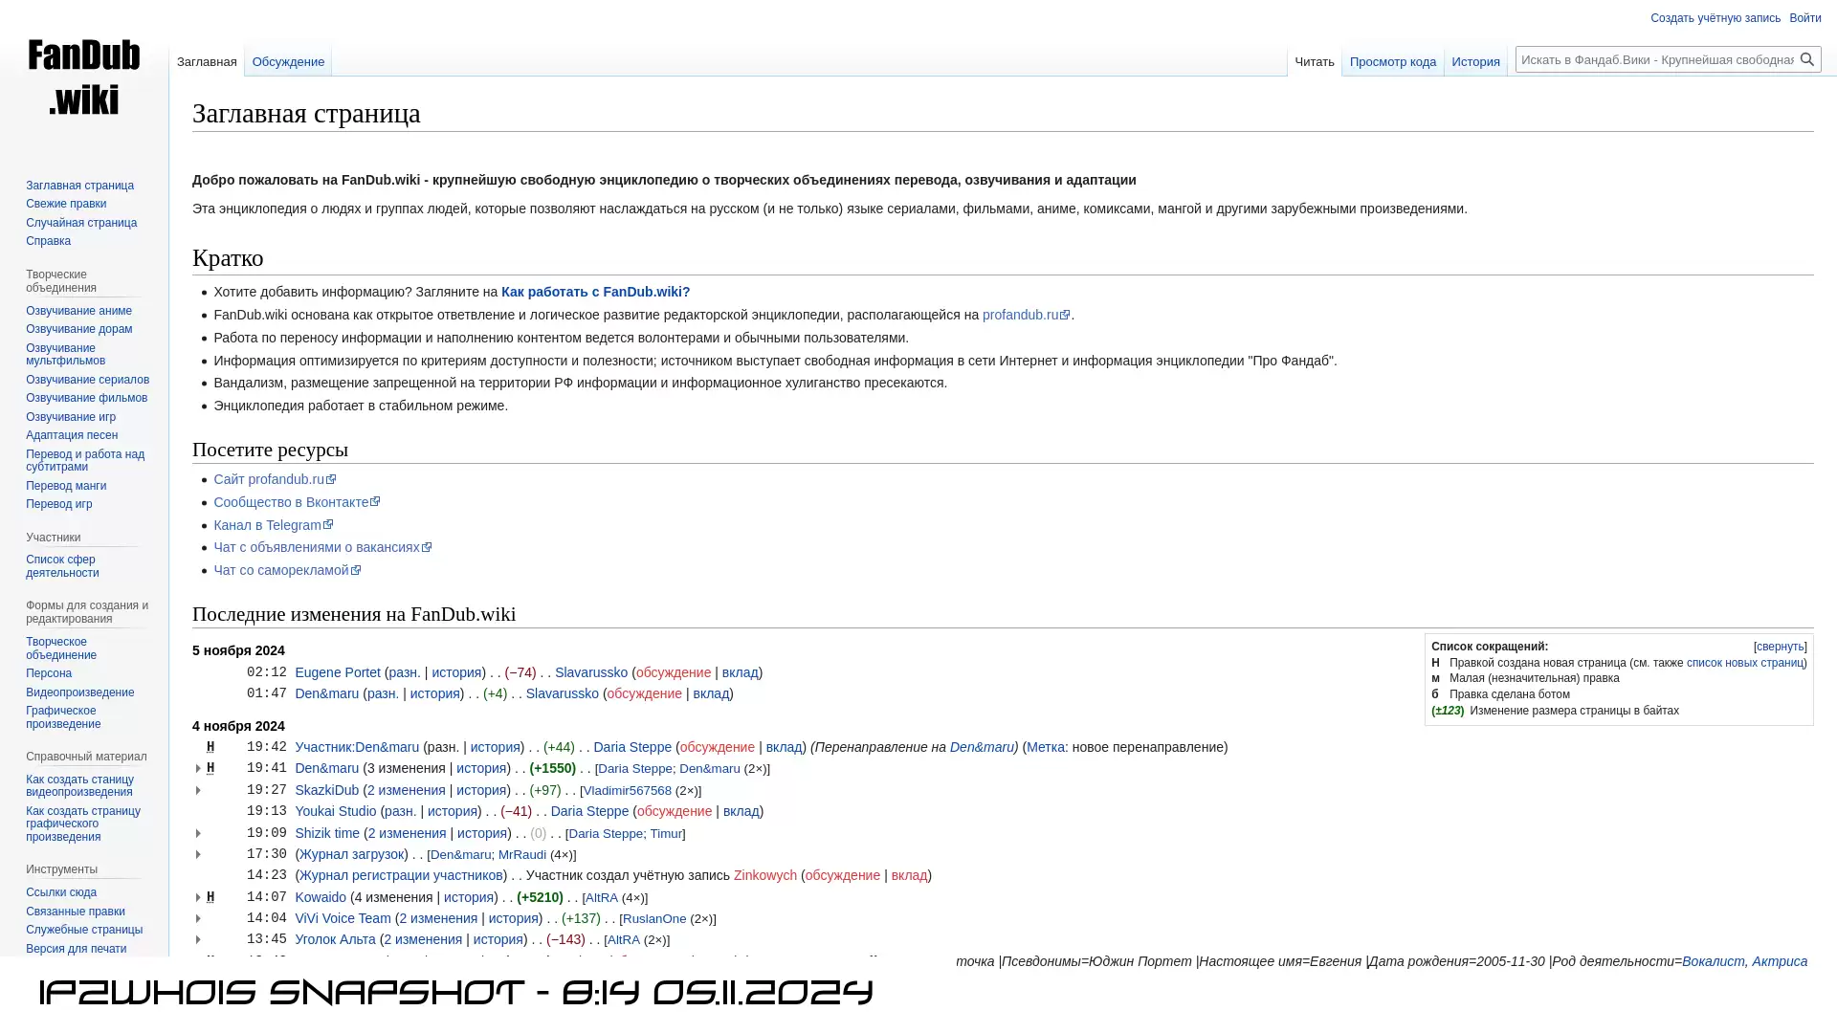Open the Творческое объединение form link
This screenshot has height=1033, width=1837.
click(x=61, y=648)
